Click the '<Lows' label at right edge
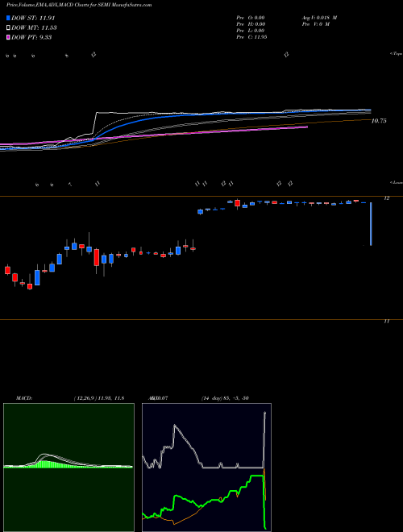 [397, 182]
